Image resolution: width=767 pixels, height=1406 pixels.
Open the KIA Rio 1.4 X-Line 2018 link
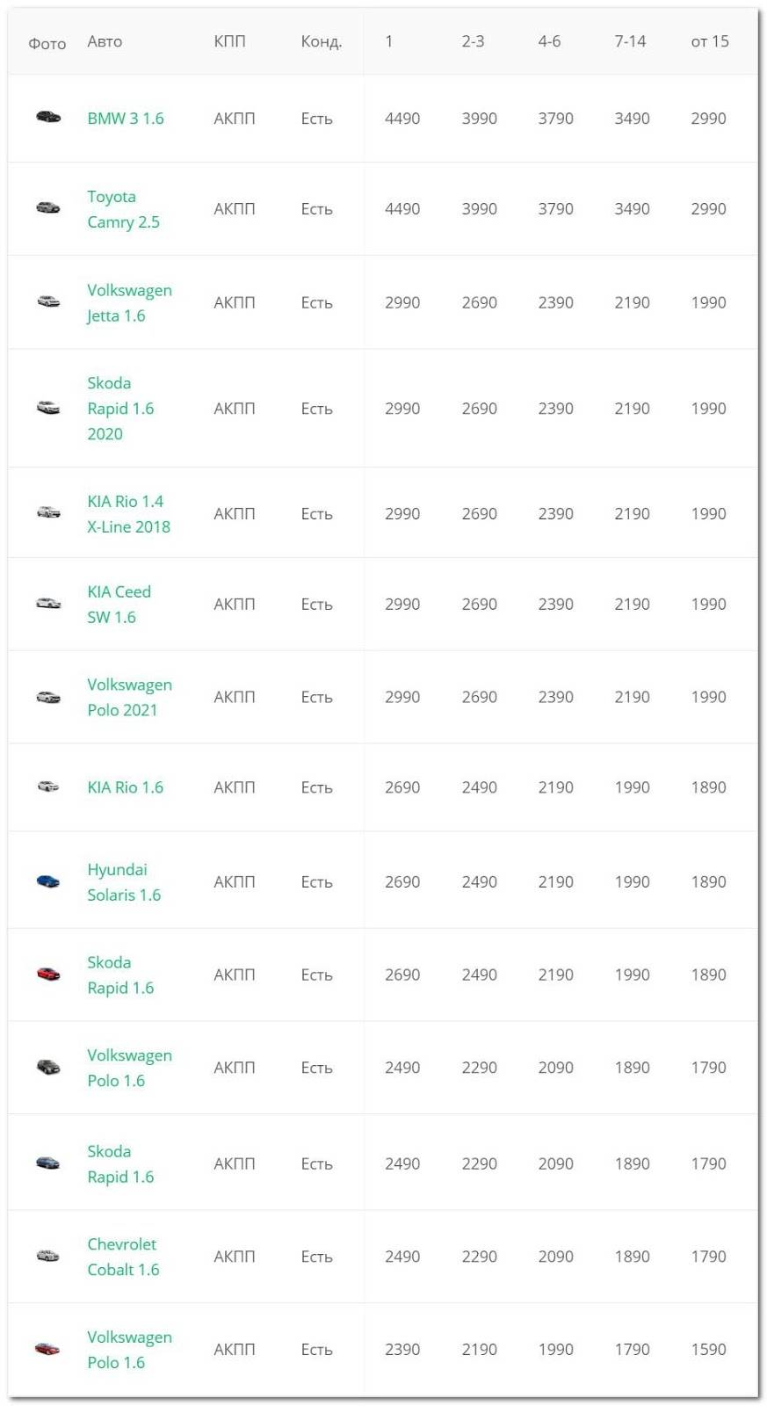pyautogui.click(x=128, y=514)
